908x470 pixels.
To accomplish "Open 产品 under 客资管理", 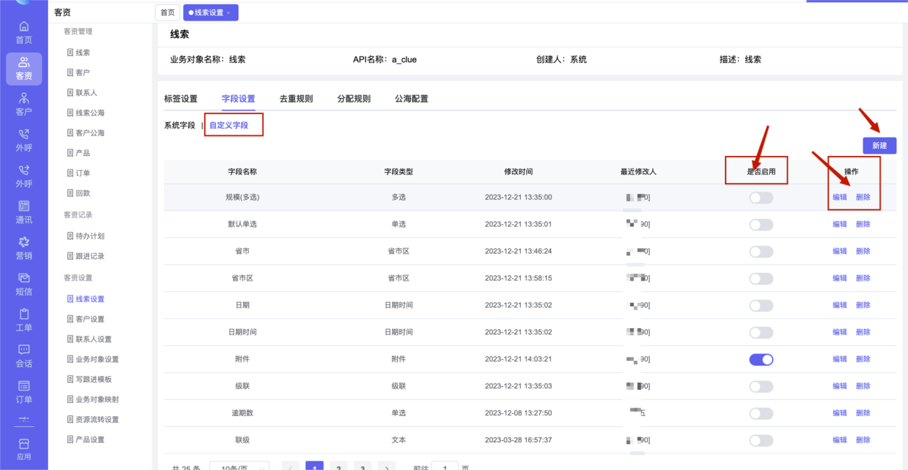I will [x=78, y=152].
